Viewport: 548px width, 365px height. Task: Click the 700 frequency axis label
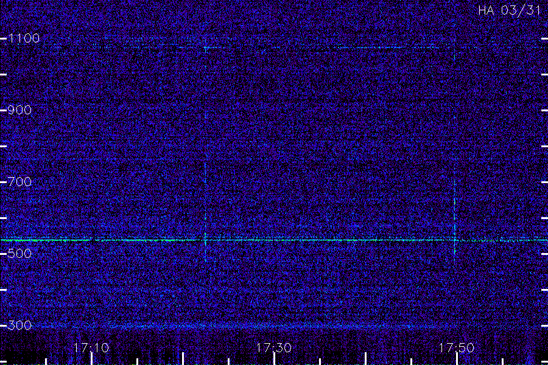point(19,182)
